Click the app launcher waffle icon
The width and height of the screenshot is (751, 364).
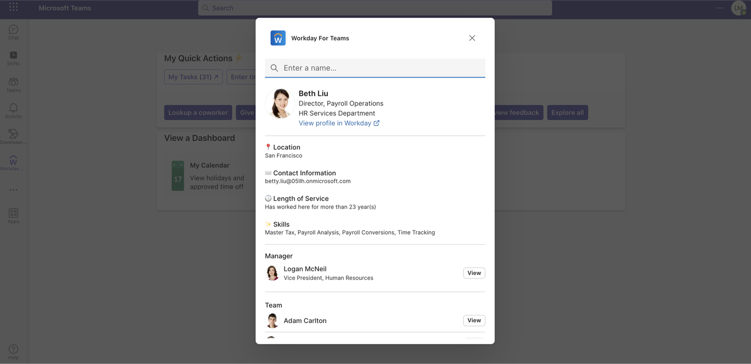(13, 8)
